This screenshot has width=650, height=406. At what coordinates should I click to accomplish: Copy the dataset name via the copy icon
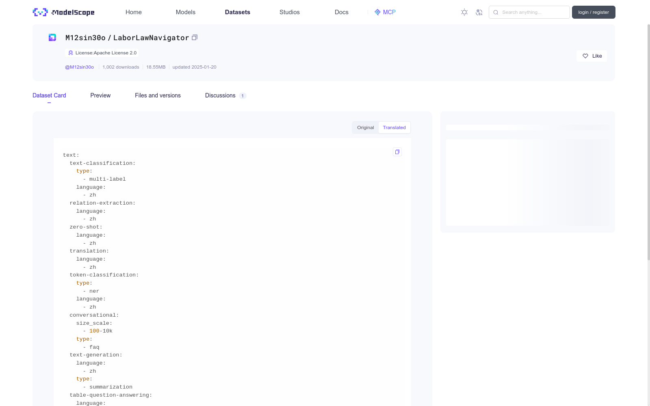(x=195, y=37)
